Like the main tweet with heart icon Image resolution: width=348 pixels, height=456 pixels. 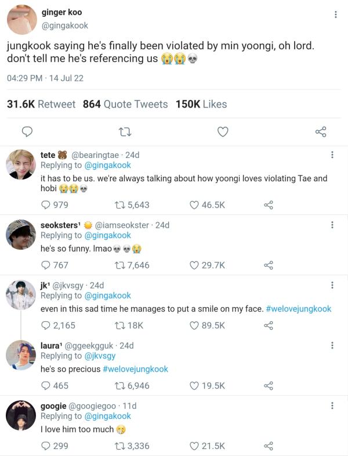point(223,132)
